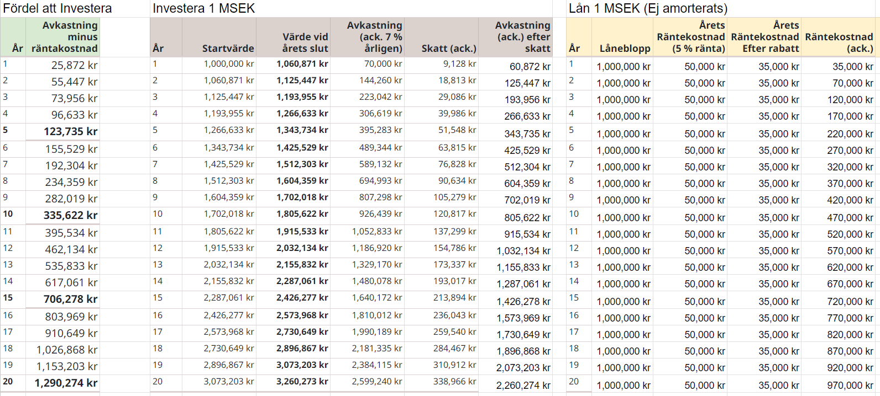
Task: Click the 'Årets Räntekostnad (5 % ränta)' header
Action: click(690, 37)
